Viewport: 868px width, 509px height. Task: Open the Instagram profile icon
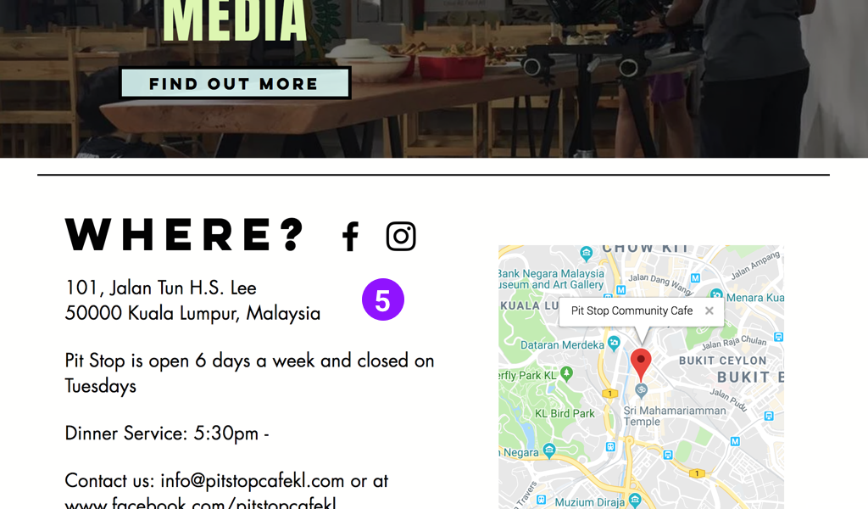coord(401,237)
